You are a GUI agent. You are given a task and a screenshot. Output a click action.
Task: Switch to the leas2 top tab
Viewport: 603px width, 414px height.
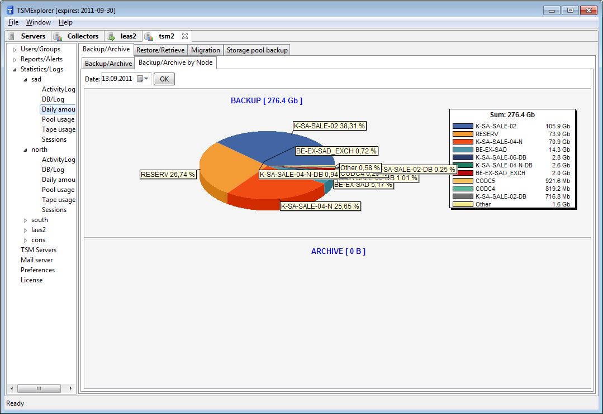[123, 36]
